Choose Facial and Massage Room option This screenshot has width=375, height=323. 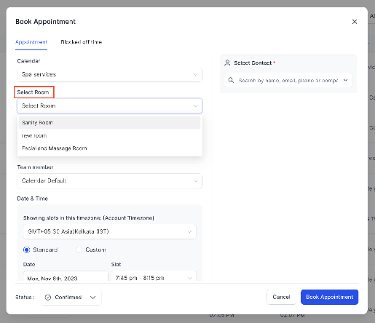pos(109,148)
